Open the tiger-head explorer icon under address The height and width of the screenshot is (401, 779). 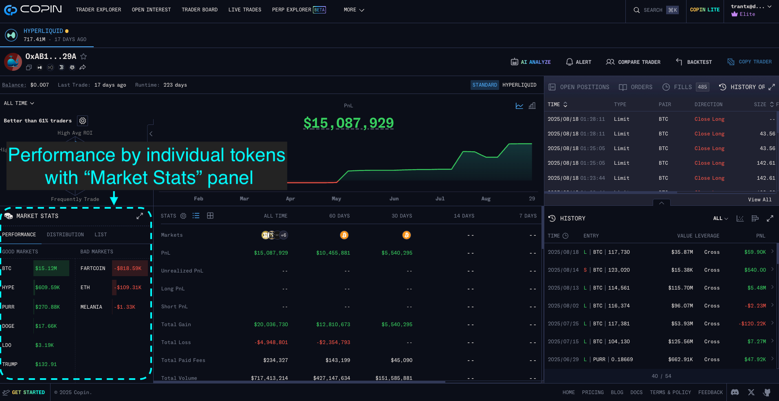click(x=72, y=68)
